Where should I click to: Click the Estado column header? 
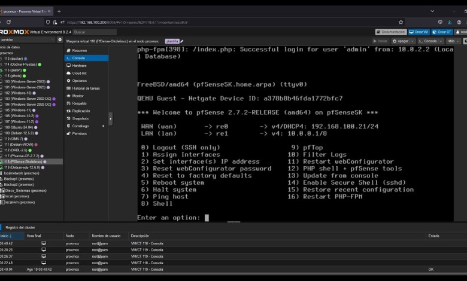433,236
